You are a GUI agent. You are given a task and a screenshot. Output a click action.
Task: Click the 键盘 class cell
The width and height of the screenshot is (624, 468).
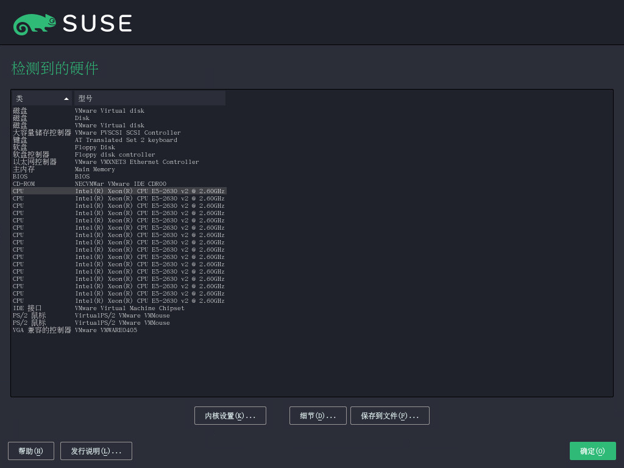point(20,140)
